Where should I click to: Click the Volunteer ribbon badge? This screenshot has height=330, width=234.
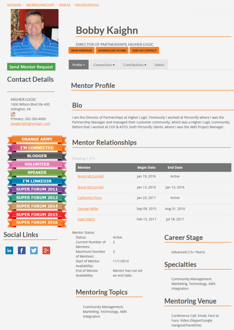click(x=37, y=164)
